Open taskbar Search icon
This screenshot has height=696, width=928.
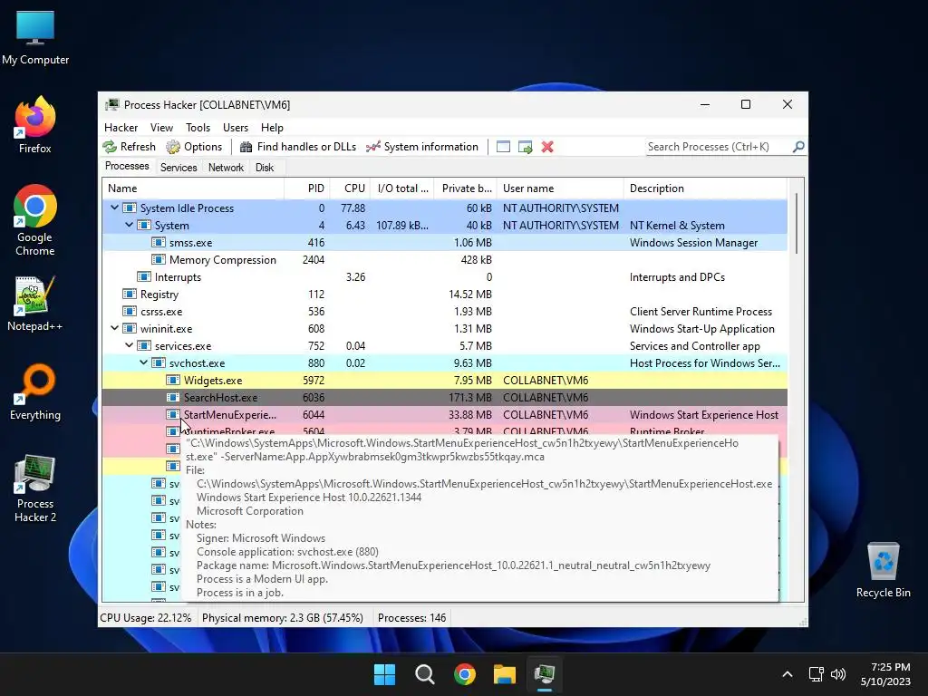[x=424, y=674]
